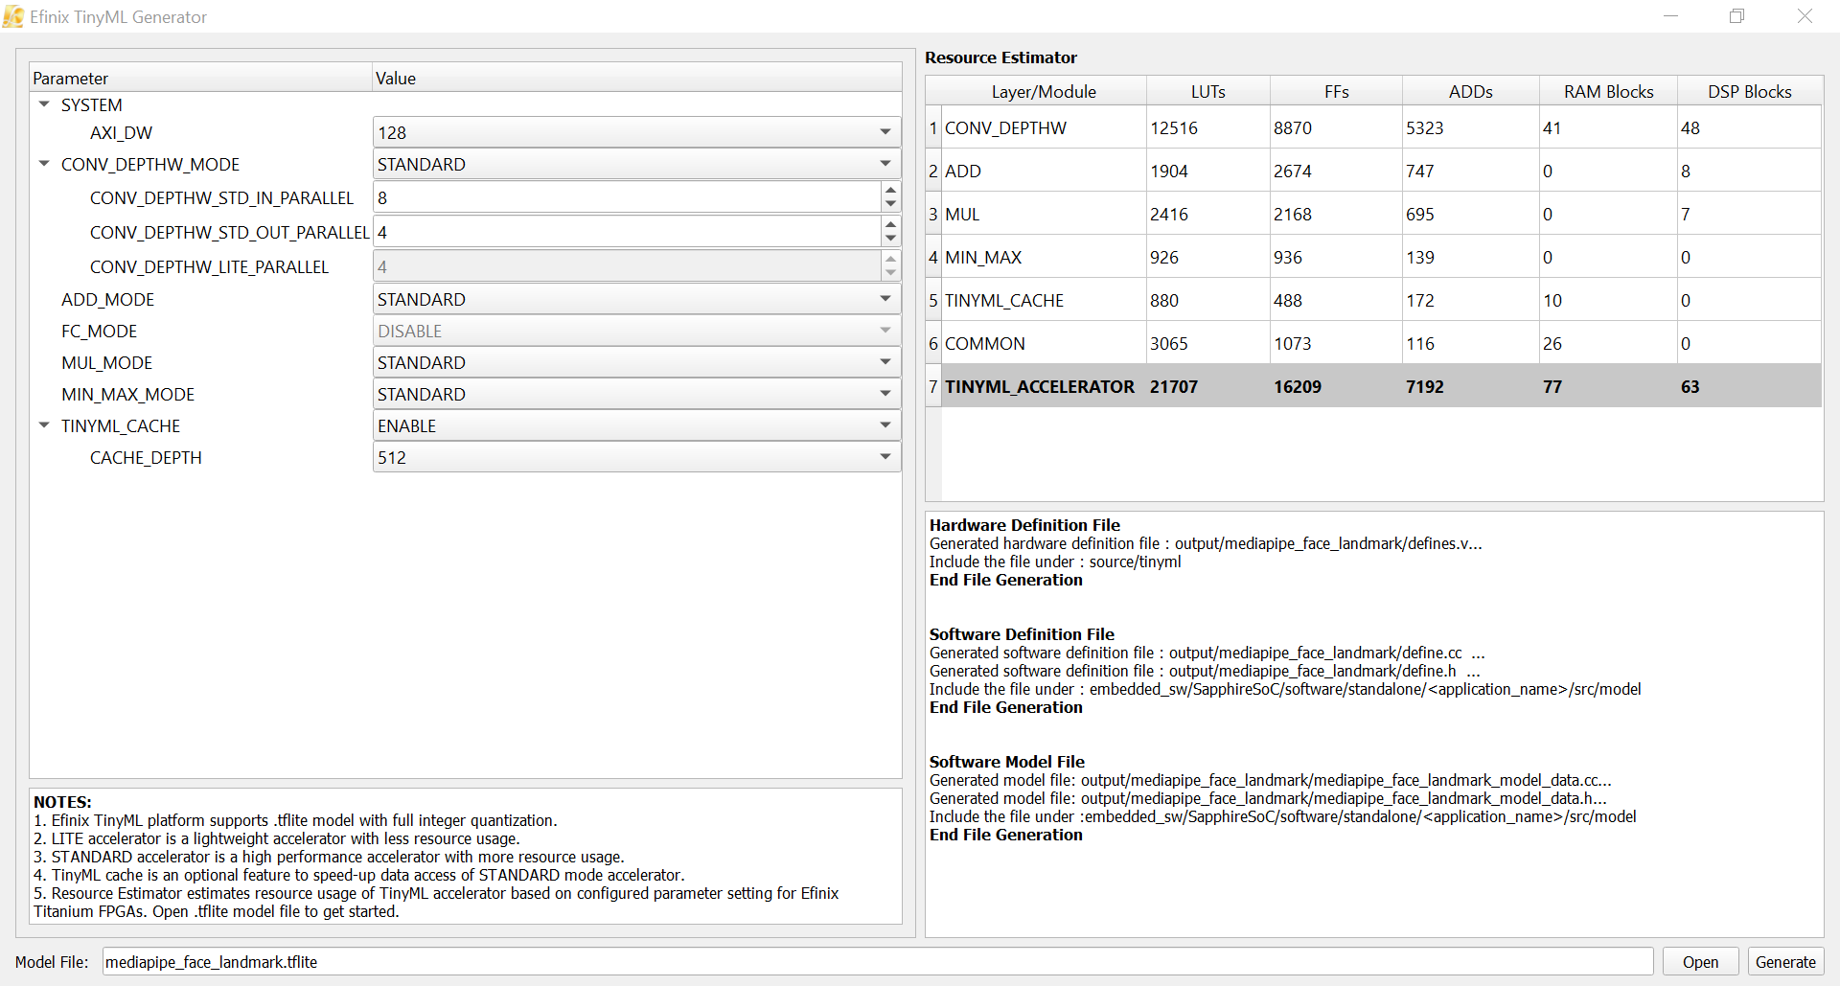The width and height of the screenshot is (1840, 986).
Task: Click the Efinix TinyML Generator app icon
Action: pyautogui.click(x=13, y=16)
